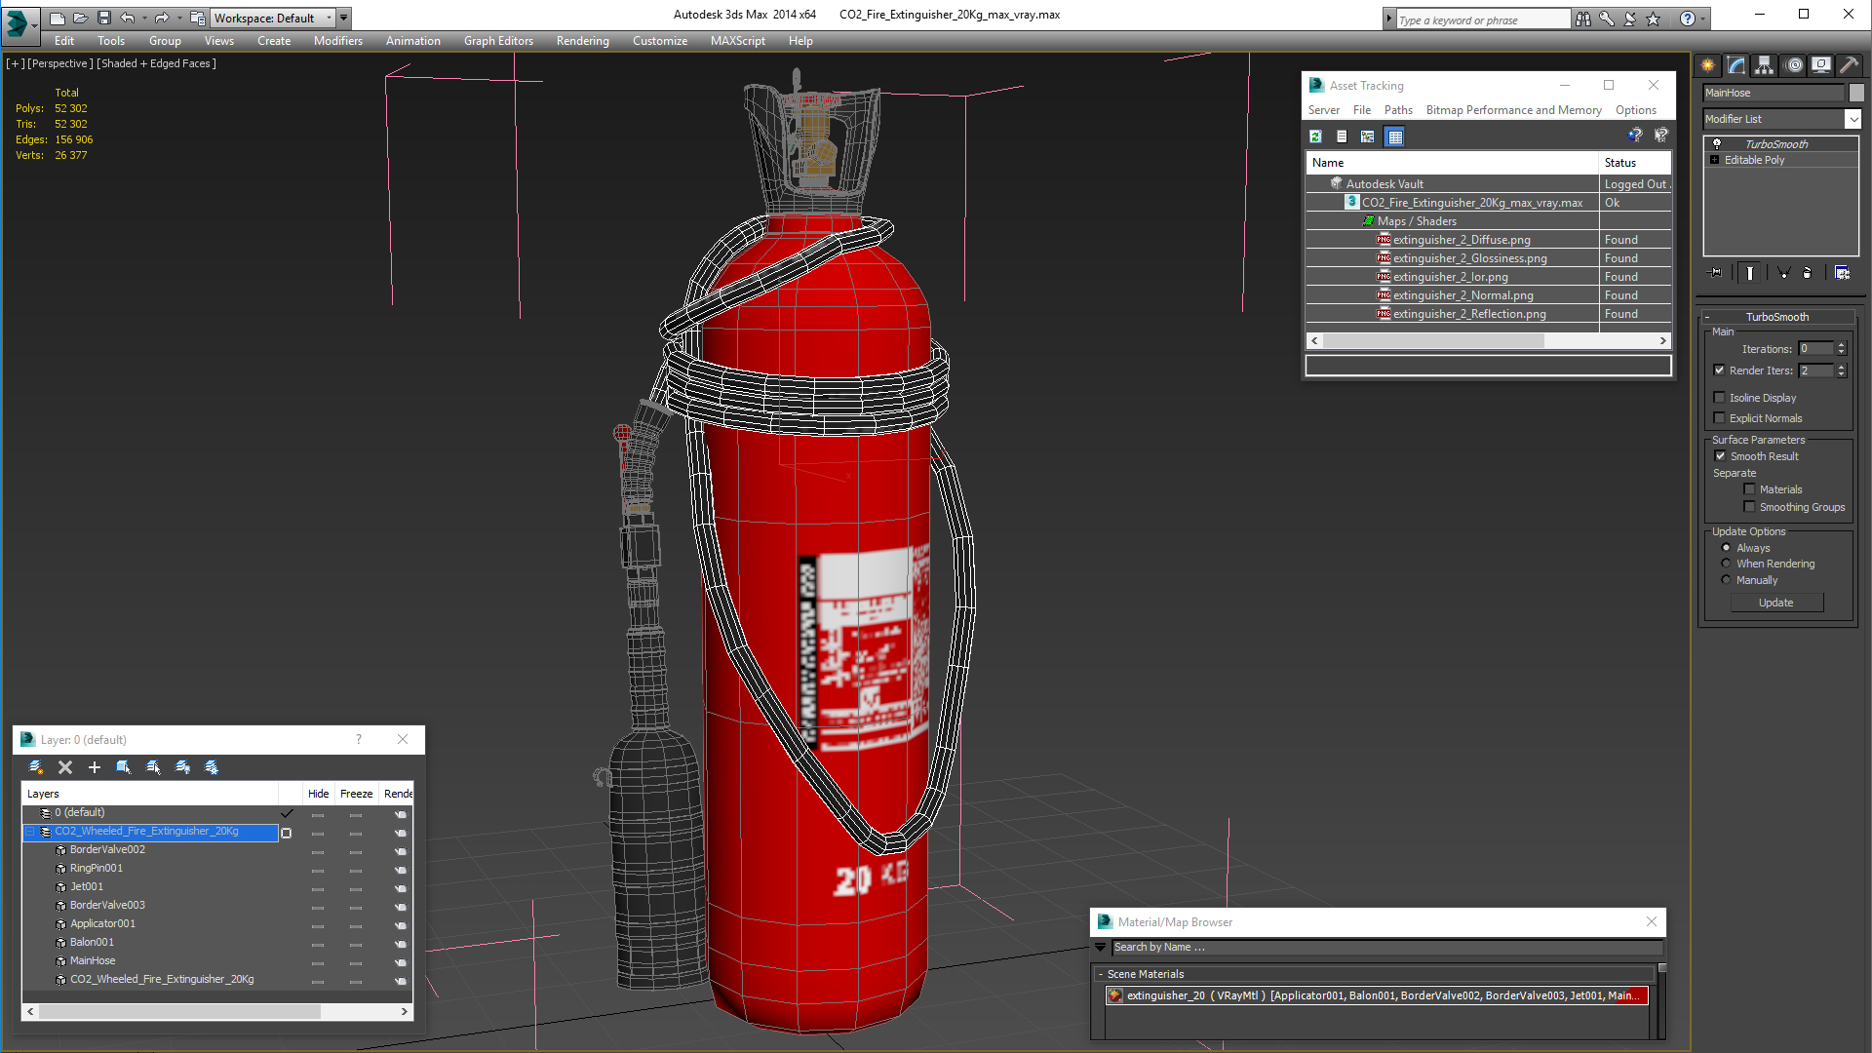Image resolution: width=1872 pixels, height=1053 pixels.
Task: Click the Hide column header in Layer dialog
Action: point(318,794)
